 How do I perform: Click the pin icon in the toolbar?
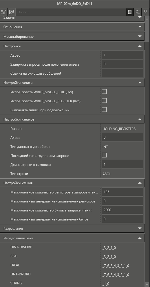coord(145,12)
